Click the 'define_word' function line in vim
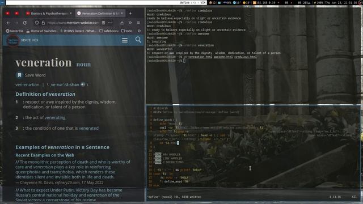Viewport: 363px width, 204px height. pyautogui.click(x=165, y=120)
